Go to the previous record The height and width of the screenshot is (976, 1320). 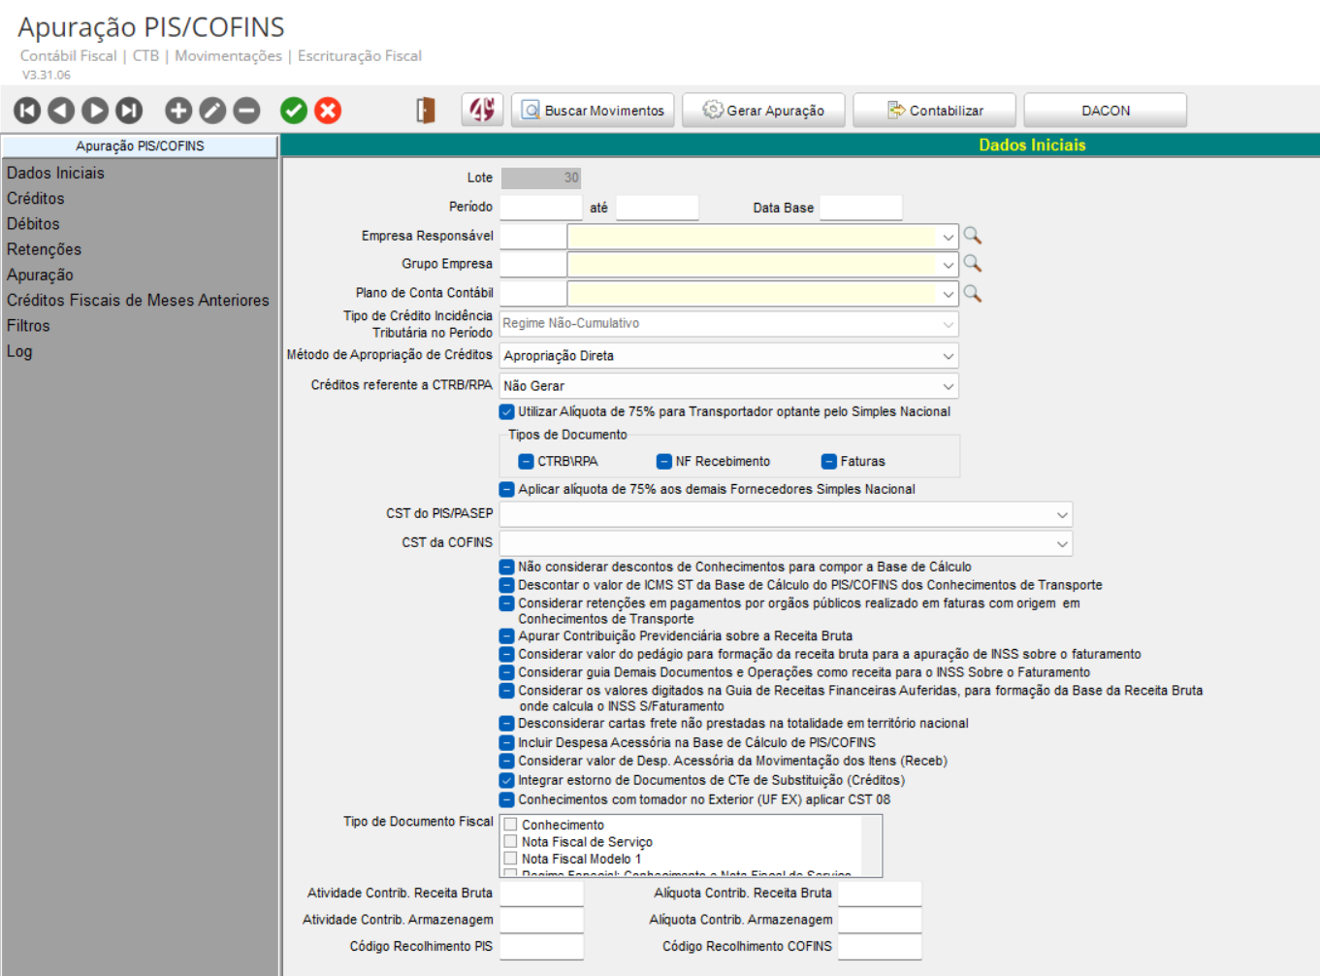(x=61, y=111)
